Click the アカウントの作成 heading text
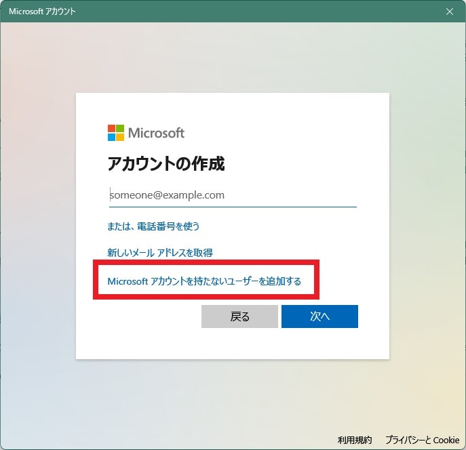This screenshot has height=450, width=466. [x=166, y=164]
